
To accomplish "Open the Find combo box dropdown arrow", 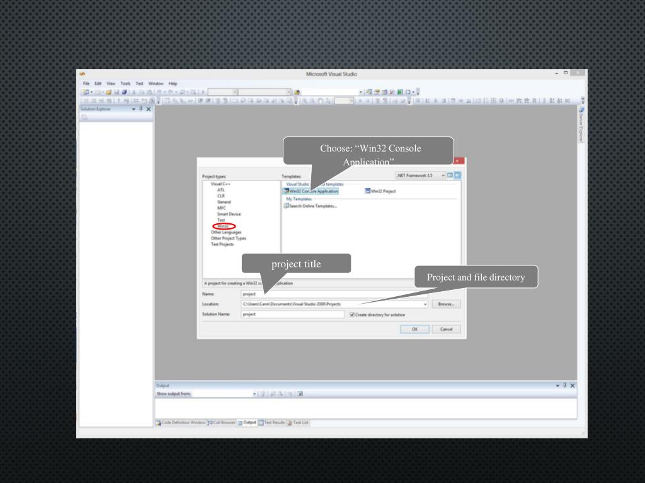I will point(361,92).
